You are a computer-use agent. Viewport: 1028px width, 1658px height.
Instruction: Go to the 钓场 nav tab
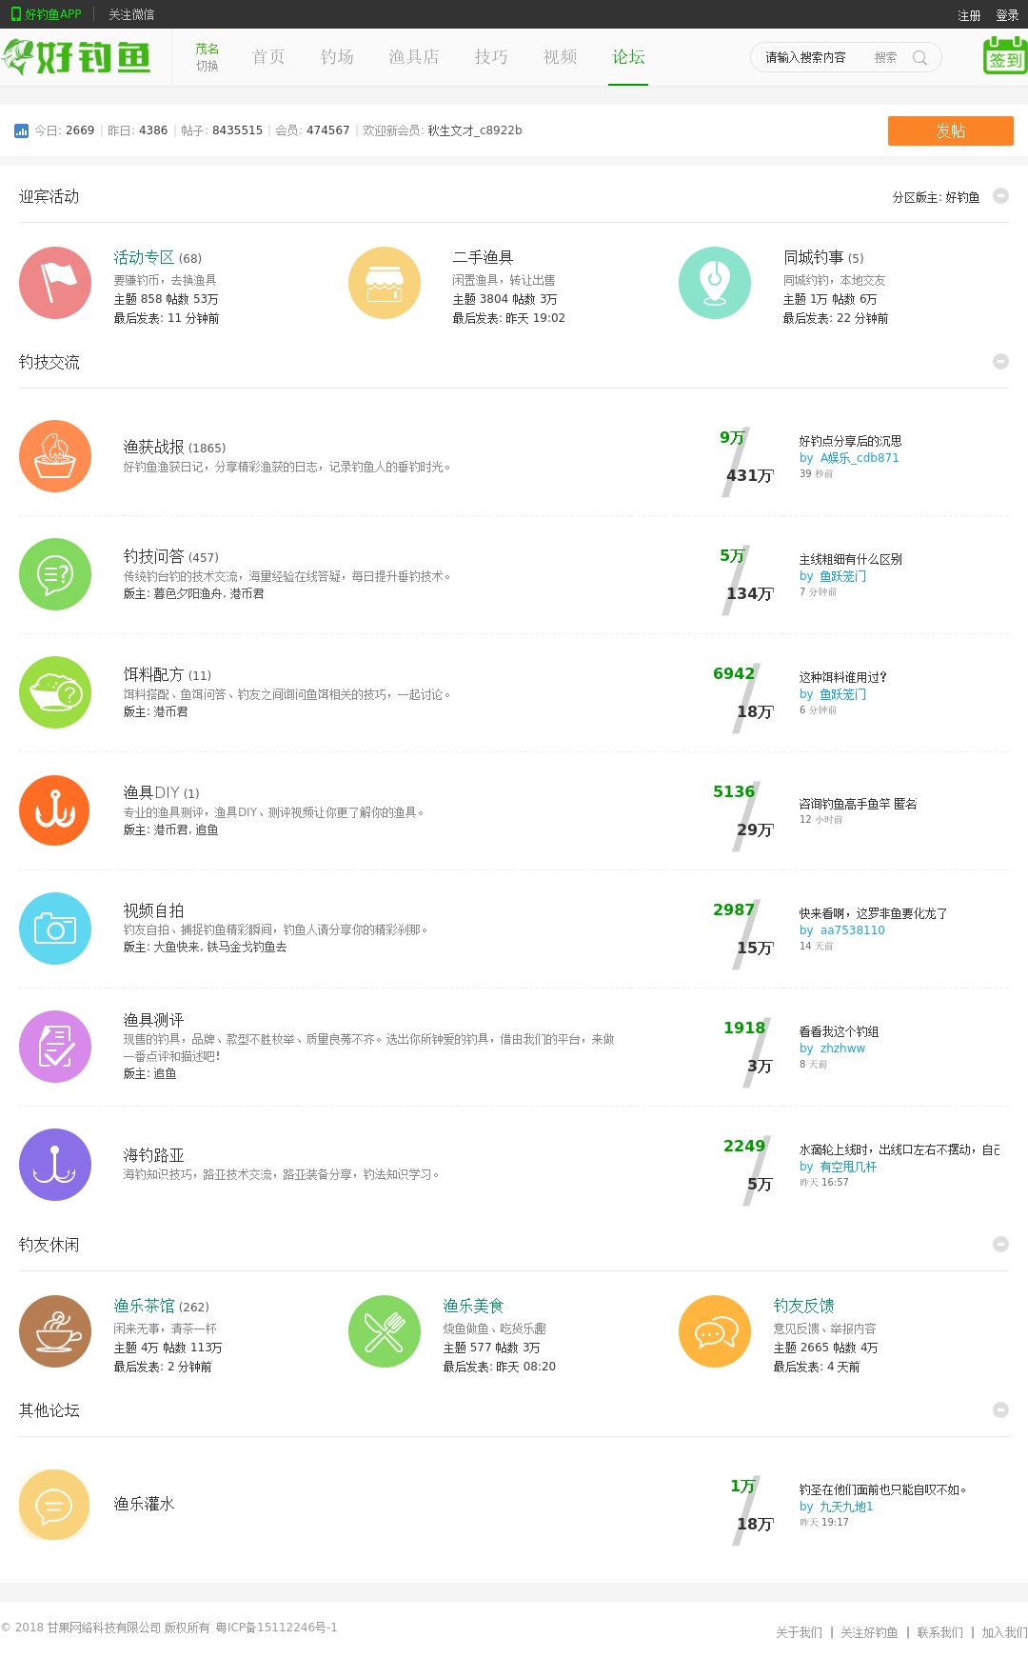pyautogui.click(x=337, y=57)
